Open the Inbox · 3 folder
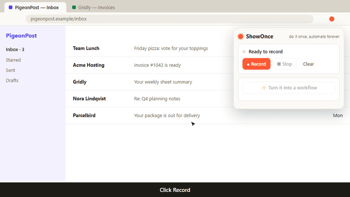 click(15, 49)
